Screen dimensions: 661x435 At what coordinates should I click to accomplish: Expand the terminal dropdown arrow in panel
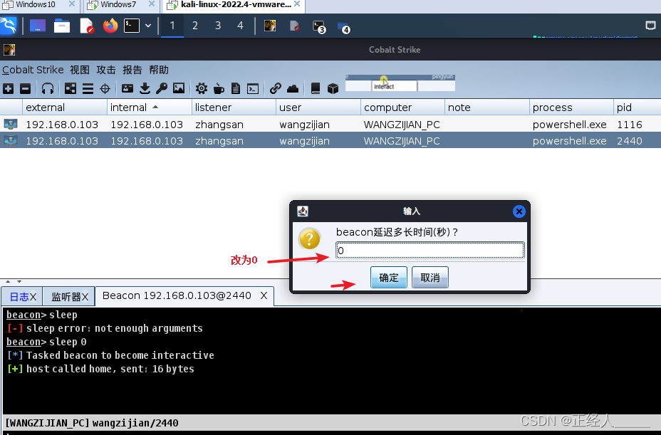(148, 26)
